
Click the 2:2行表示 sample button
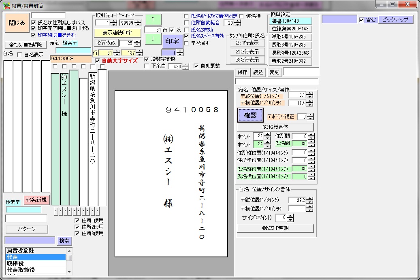tap(247, 51)
